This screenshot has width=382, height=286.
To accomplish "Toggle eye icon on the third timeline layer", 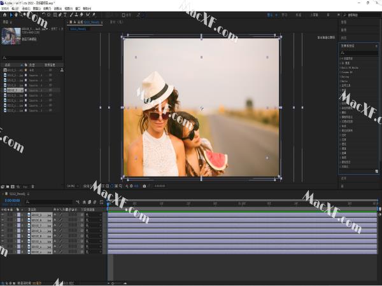I will click(x=3, y=225).
